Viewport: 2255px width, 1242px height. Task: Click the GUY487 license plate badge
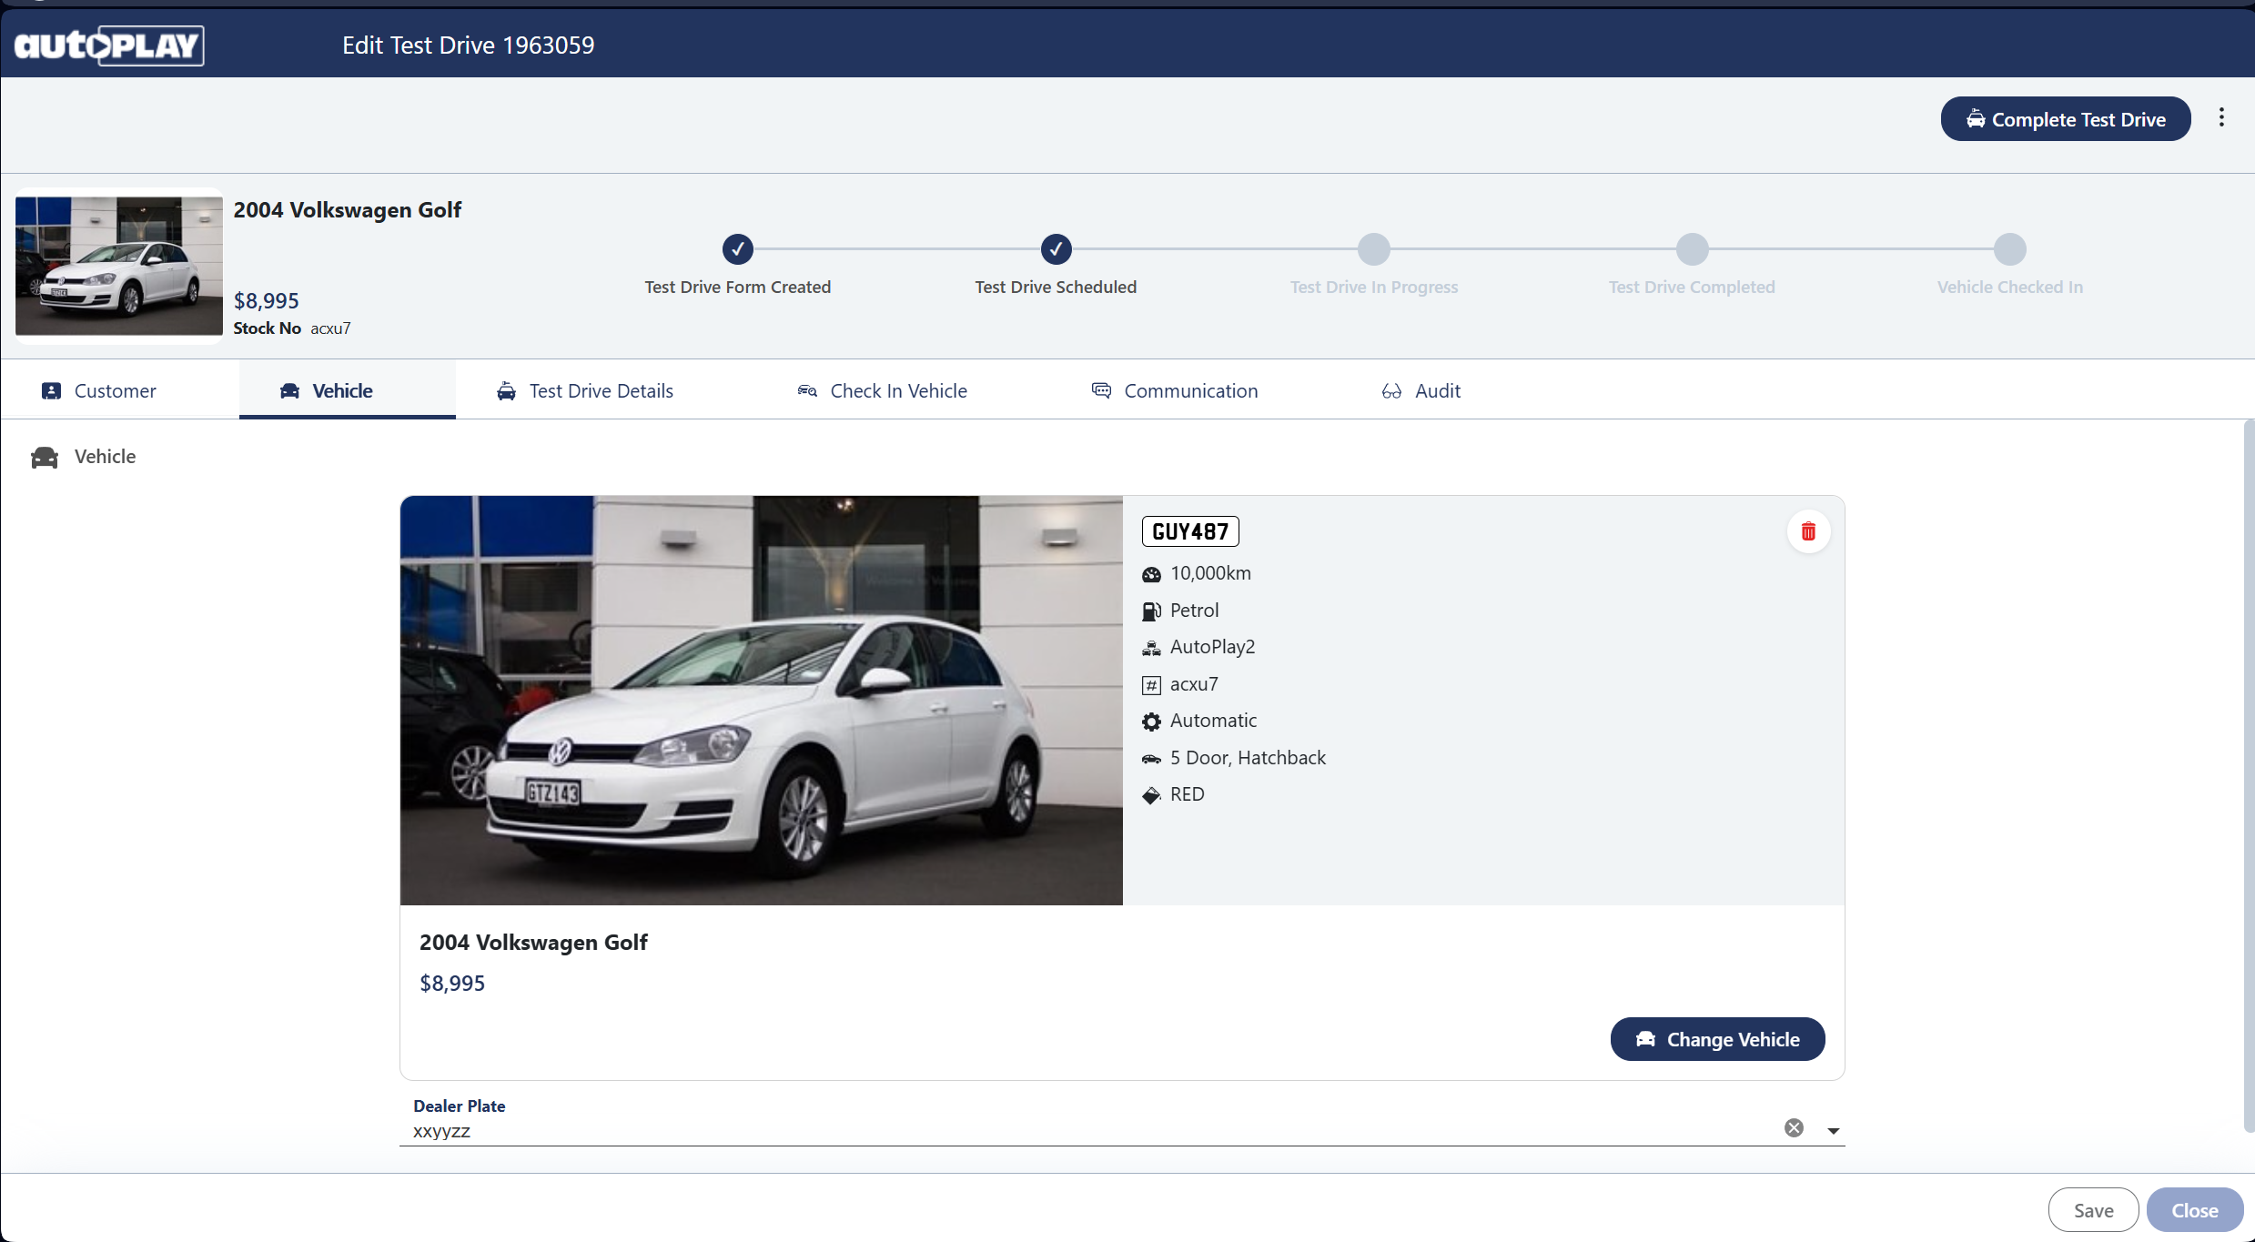(x=1189, y=531)
